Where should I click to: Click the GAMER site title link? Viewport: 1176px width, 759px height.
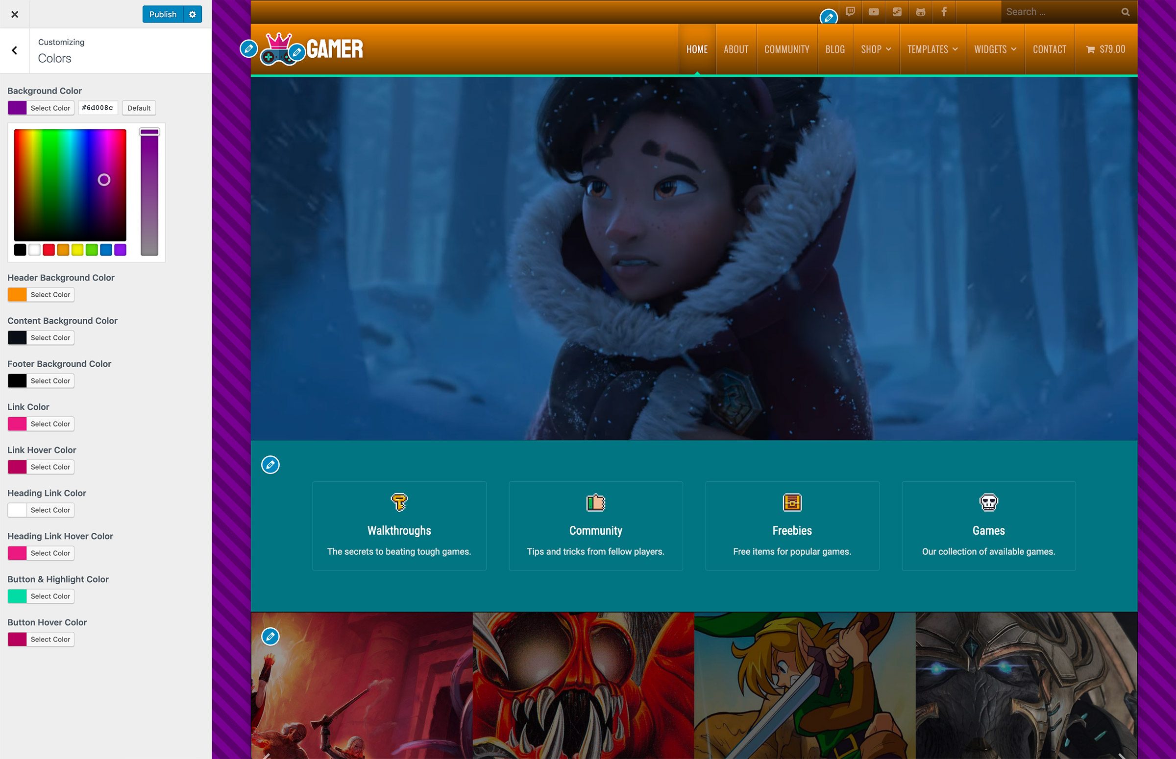tap(335, 49)
